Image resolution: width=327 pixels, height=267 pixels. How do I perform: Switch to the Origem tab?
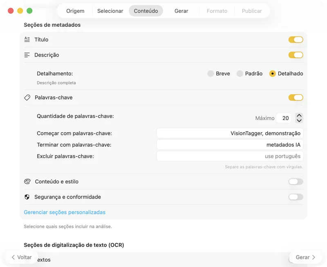tap(75, 11)
